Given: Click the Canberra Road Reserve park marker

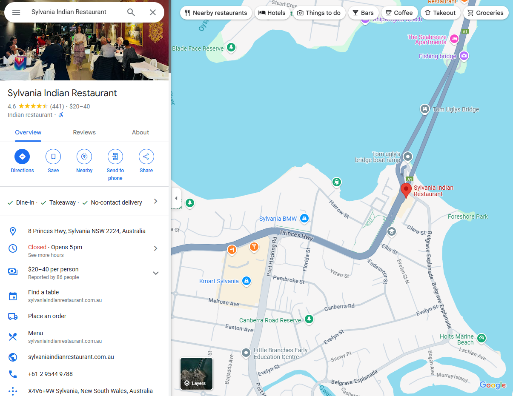Looking at the screenshot, I should point(309,319).
